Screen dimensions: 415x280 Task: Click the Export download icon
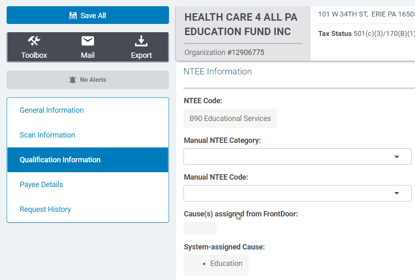(141, 41)
